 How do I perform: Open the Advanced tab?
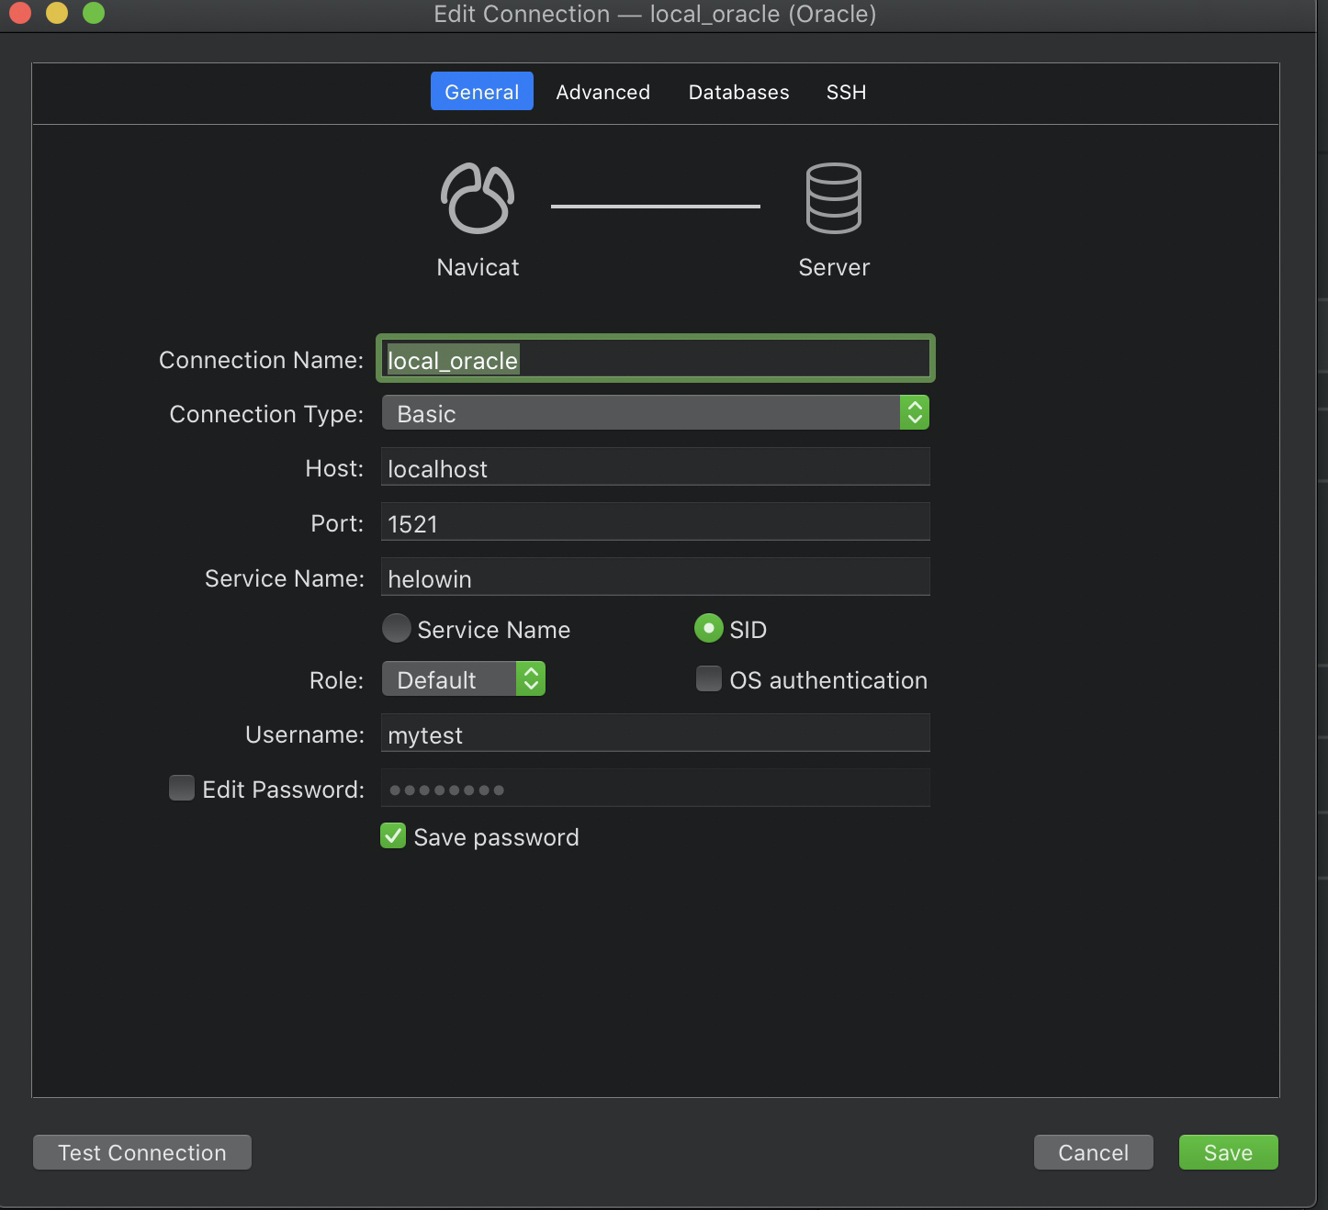(x=603, y=92)
